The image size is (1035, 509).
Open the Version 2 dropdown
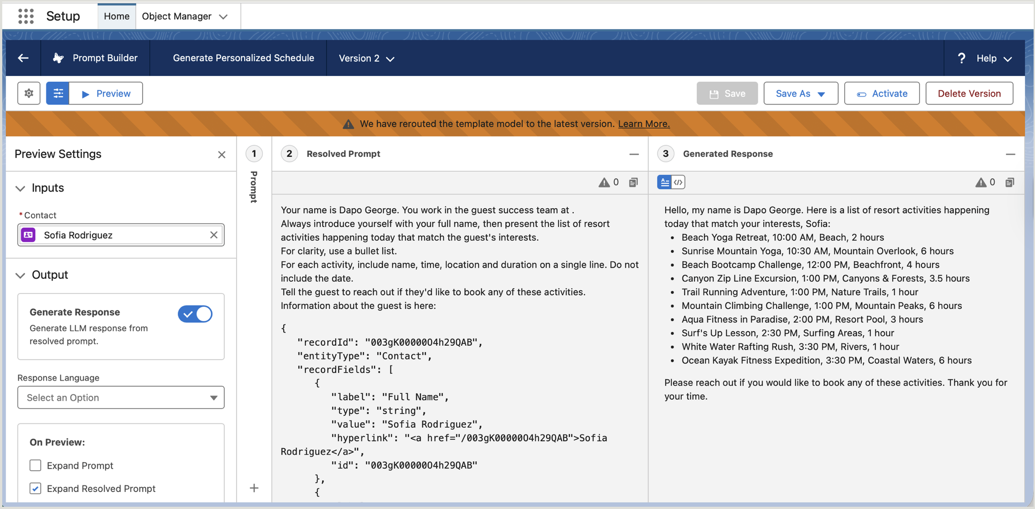(x=366, y=58)
